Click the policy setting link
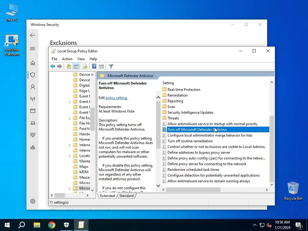The width and height of the screenshot is (308, 231). click(x=116, y=98)
